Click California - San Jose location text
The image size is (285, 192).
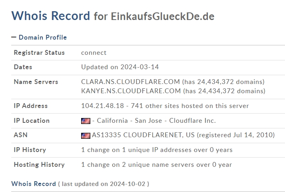130,120
